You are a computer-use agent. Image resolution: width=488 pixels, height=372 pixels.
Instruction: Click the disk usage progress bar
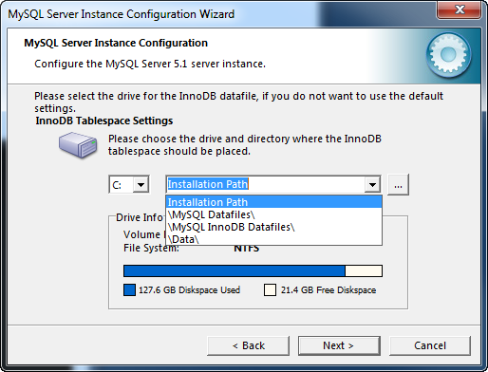tap(253, 271)
